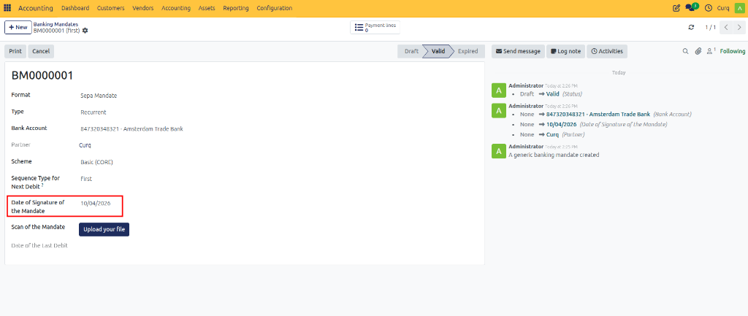Click the Accounting app name
Screen dimensions: 748x316
(x=36, y=8)
